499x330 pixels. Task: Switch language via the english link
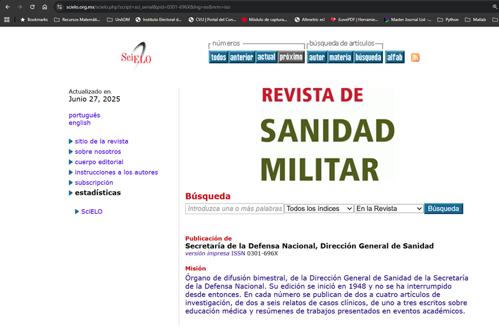(x=80, y=123)
